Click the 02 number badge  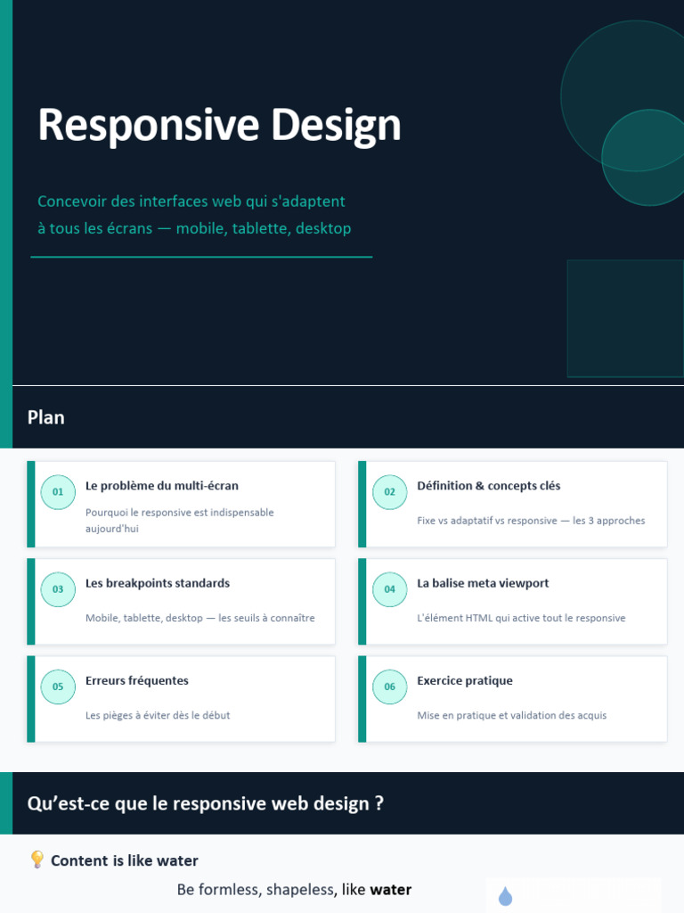pyautogui.click(x=390, y=492)
